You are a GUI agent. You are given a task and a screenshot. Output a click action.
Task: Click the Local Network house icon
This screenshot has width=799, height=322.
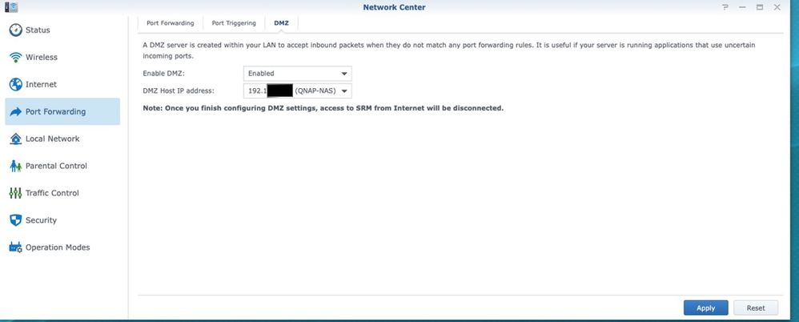pos(16,139)
